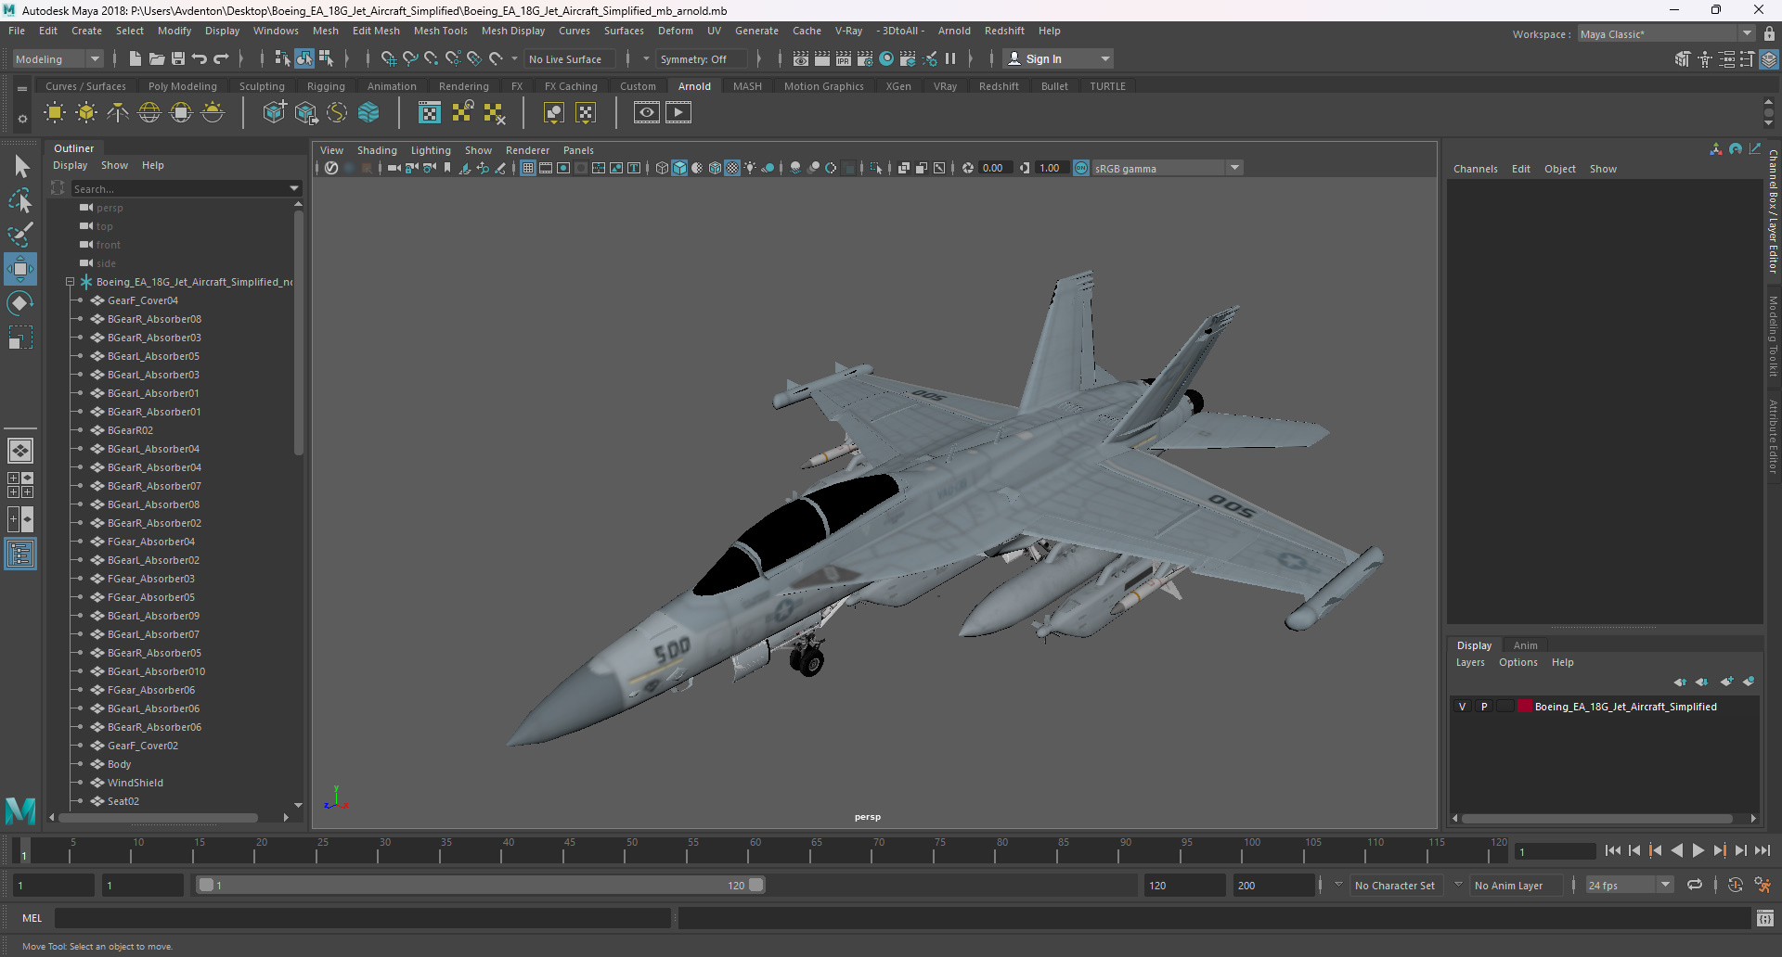The image size is (1782, 957).
Task: Click the Outliner search field
Action: [x=181, y=188]
